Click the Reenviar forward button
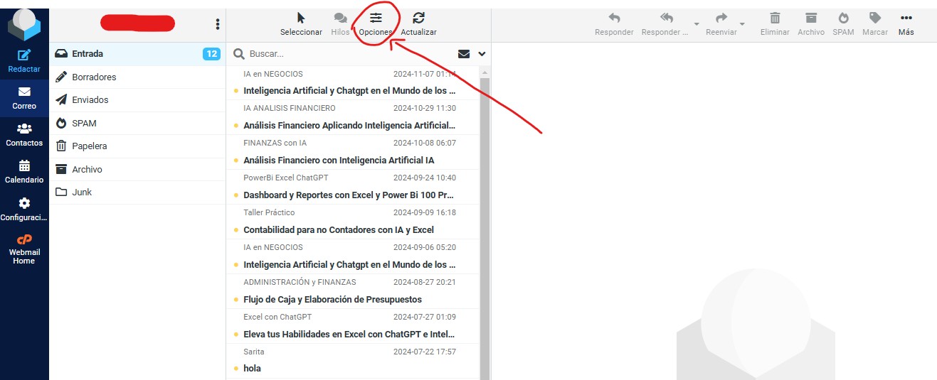 coord(721,24)
